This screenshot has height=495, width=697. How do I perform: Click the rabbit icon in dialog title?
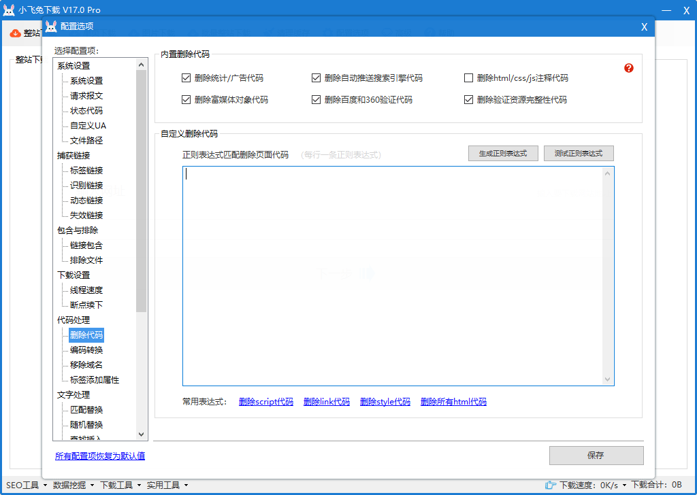click(x=52, y=27)
